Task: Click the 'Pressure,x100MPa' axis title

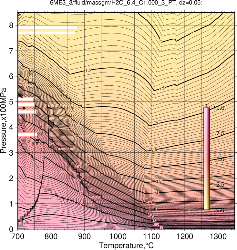Action: tap(3, 120)
